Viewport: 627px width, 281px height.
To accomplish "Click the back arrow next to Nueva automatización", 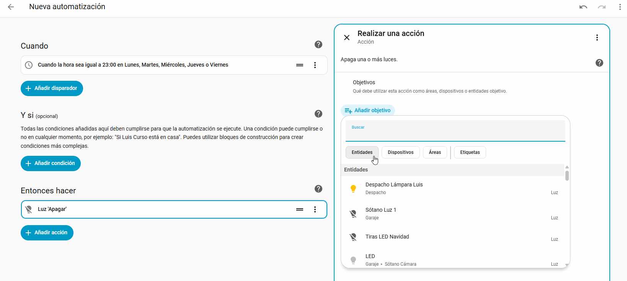I will point(11,7).
